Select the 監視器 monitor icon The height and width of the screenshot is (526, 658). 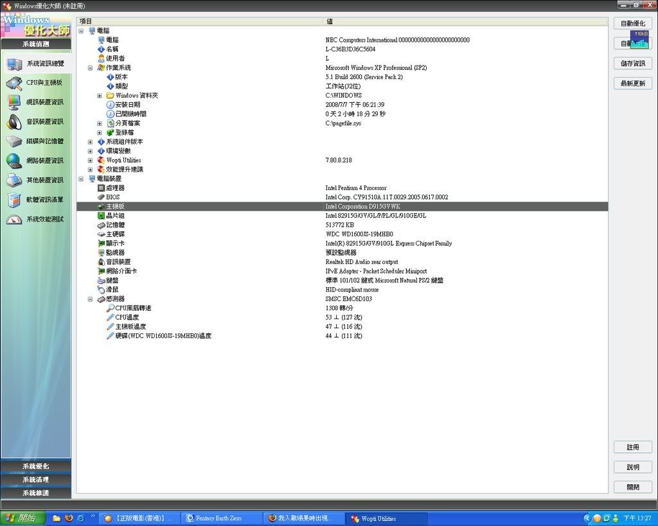coord(101,252)
